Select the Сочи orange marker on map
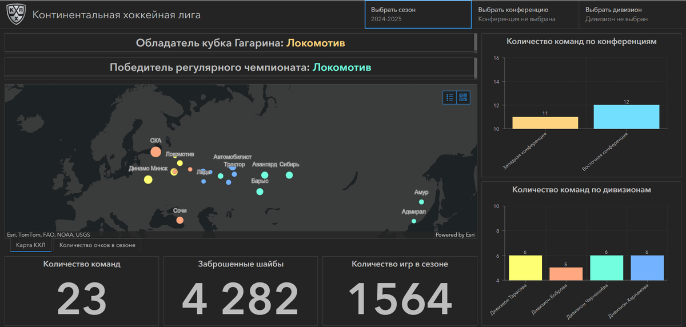686x327 pixels. [180, 220]
